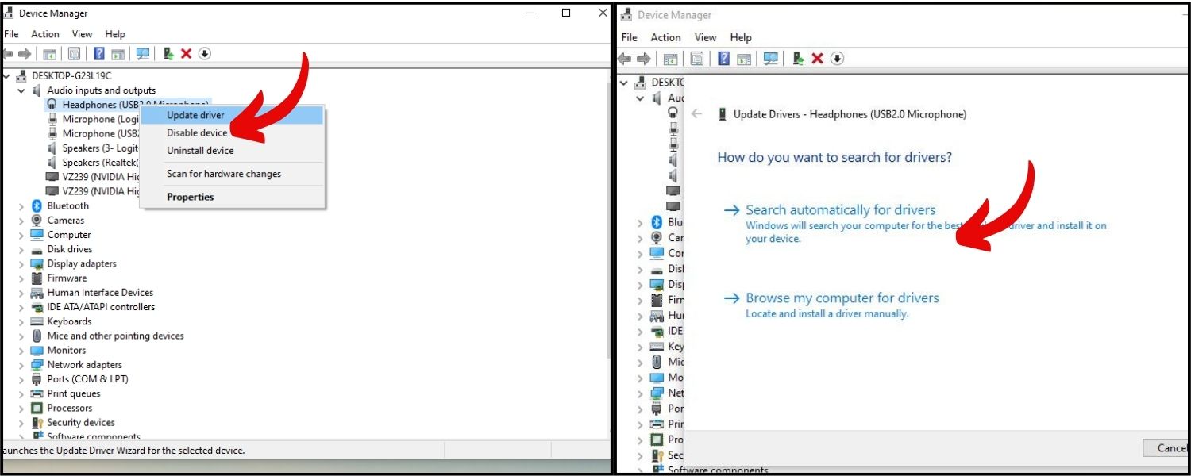Choose Update driver from the context menu
Viewport: 1191px width, 476px height.
click(195, 116)
